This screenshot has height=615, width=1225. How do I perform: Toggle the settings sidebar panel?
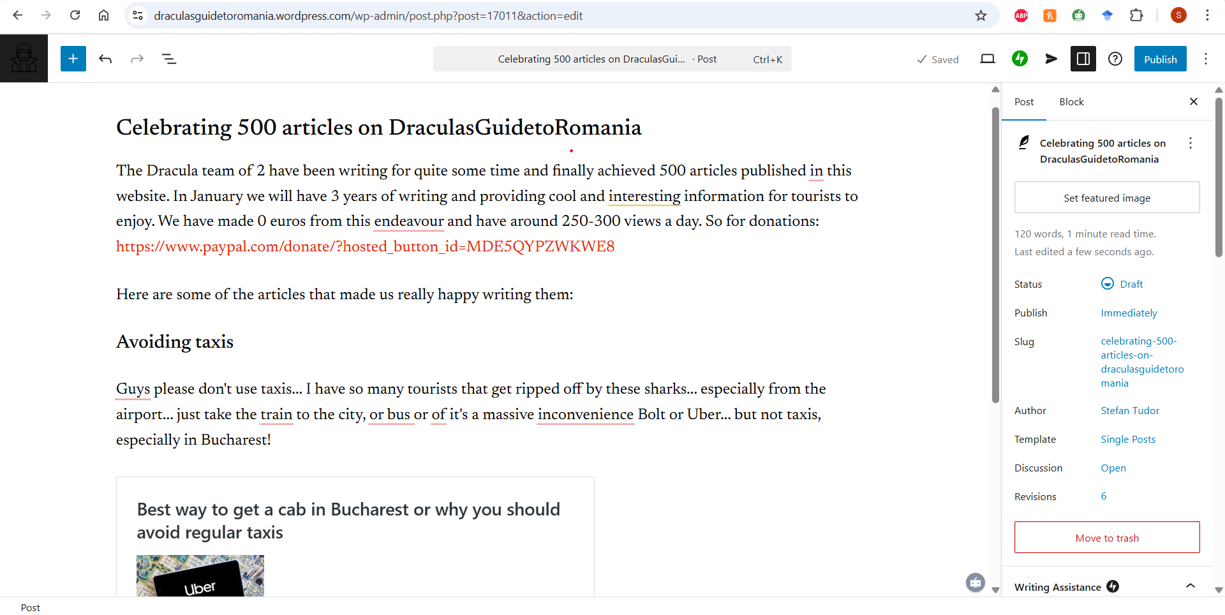(x=1083, y=59)
